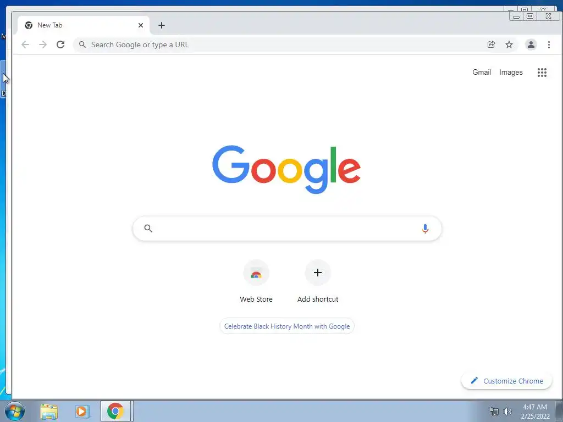
Task: Minimize the Chrome window
Action: coord(516,16)
